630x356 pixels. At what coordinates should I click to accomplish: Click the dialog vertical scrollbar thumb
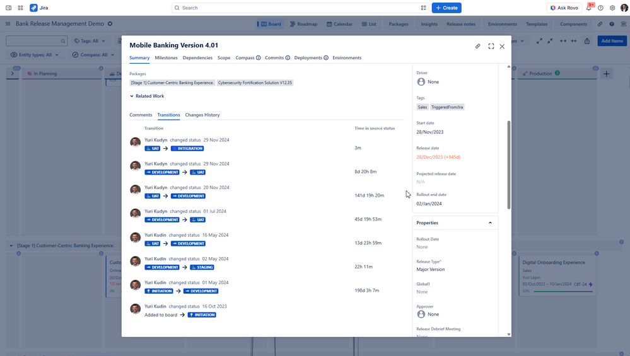(x=509, y=164)
